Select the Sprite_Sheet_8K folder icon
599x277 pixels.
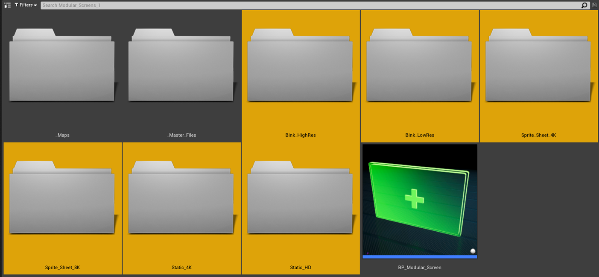point(62,198)
